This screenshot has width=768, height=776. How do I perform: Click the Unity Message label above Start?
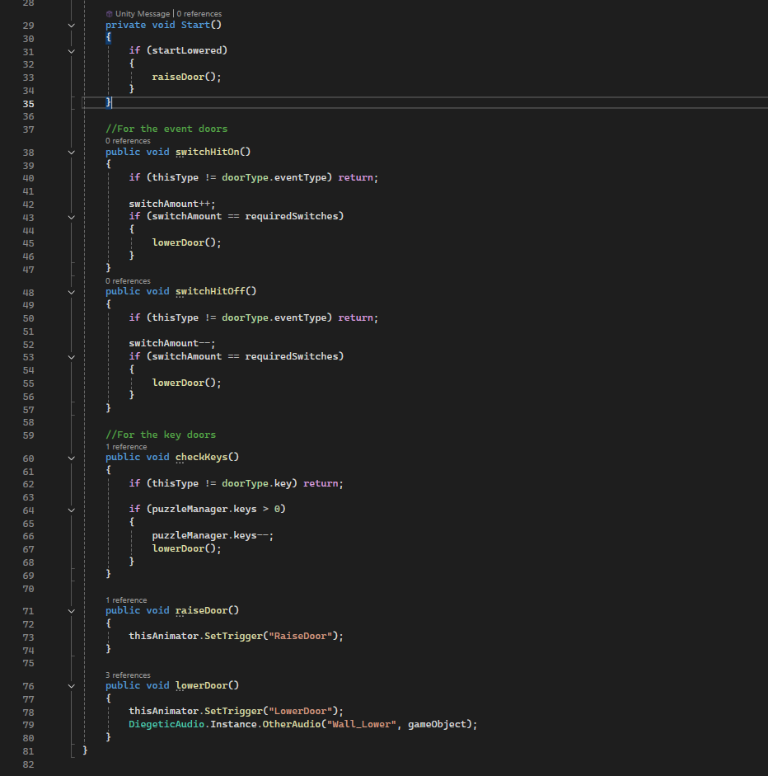[144, 14]
